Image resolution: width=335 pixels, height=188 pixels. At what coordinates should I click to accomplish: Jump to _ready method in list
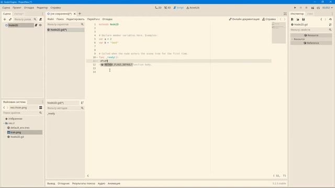tap(51, 114)
